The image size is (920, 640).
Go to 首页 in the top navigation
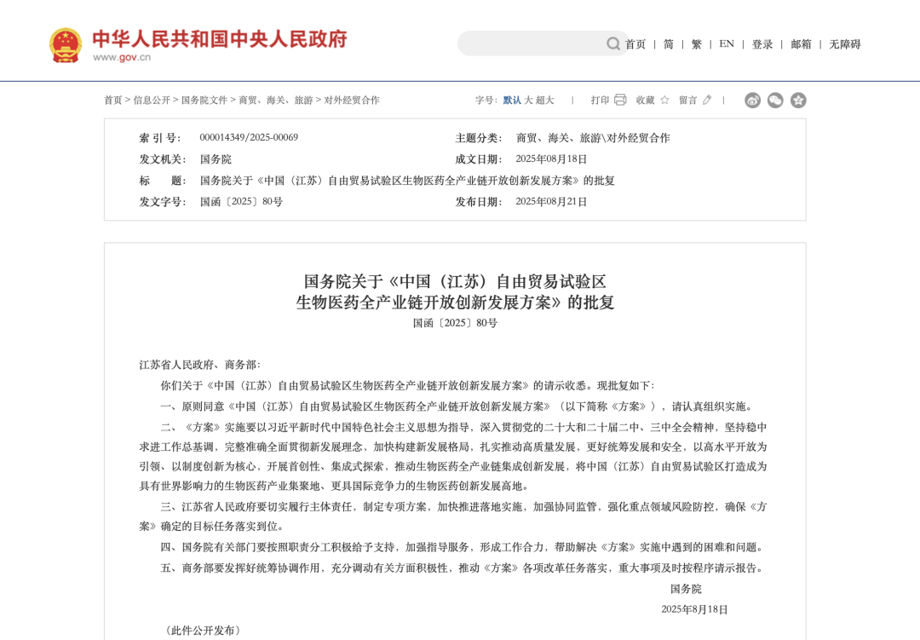pos(635,44)
